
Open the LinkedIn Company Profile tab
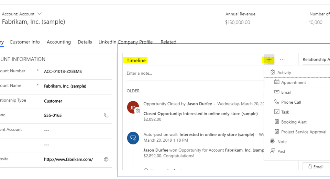(x=125, y=42)
